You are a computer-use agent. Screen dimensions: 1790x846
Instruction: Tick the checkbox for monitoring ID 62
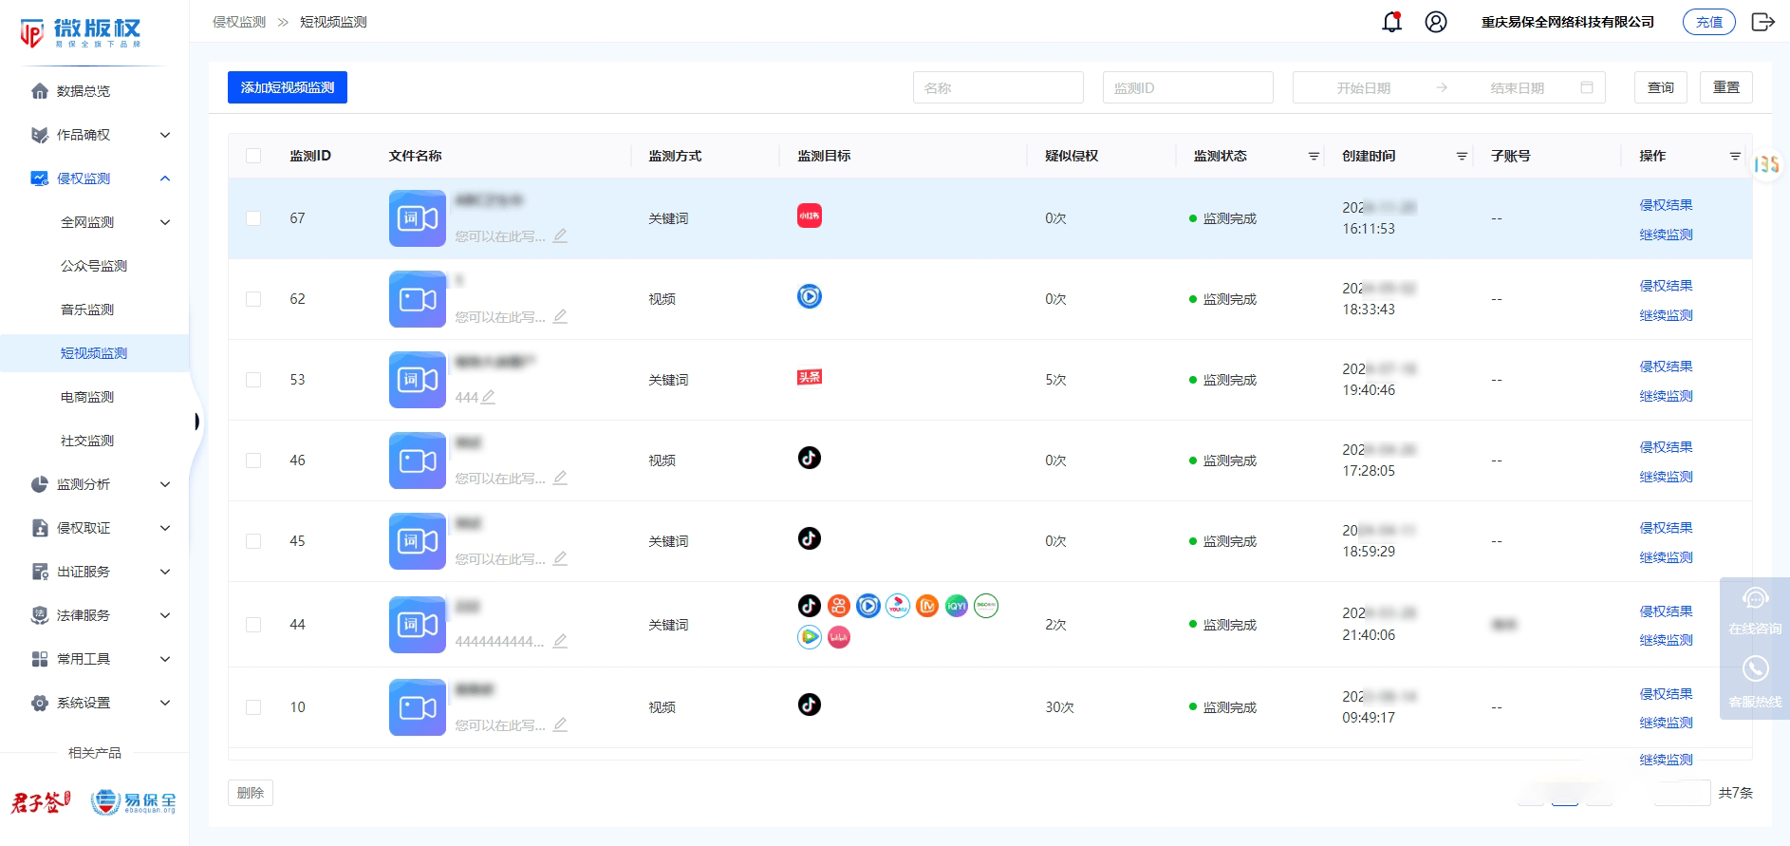(x=253, y=299)
